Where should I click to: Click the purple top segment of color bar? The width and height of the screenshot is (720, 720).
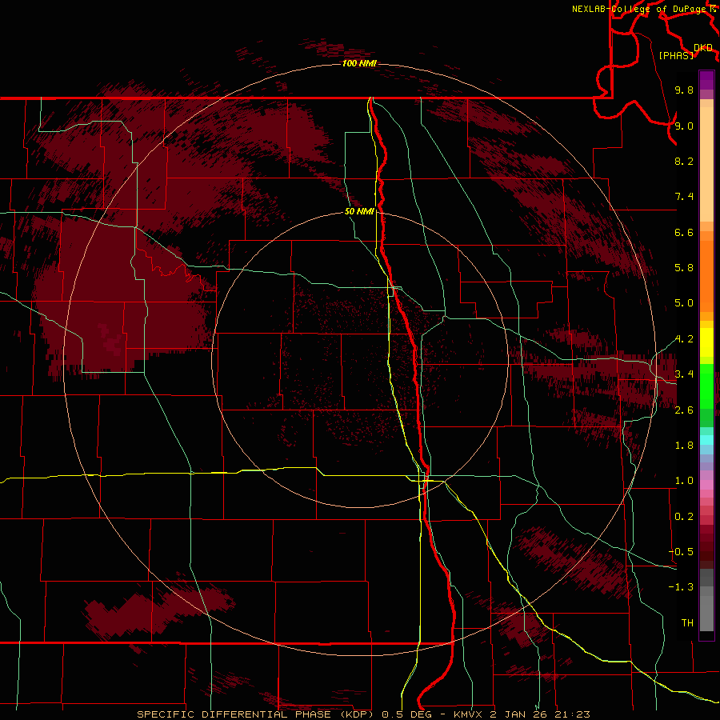tap(706, 80)
